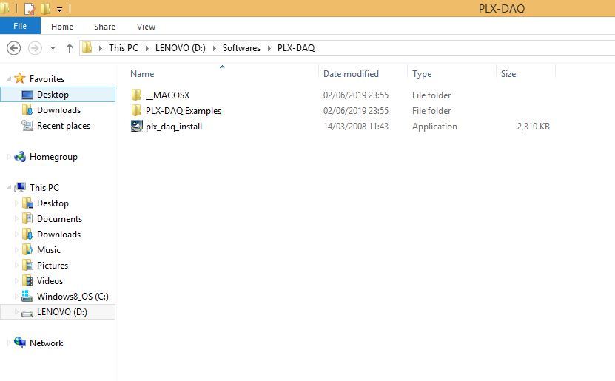Click the Favorites star icon

19,78
